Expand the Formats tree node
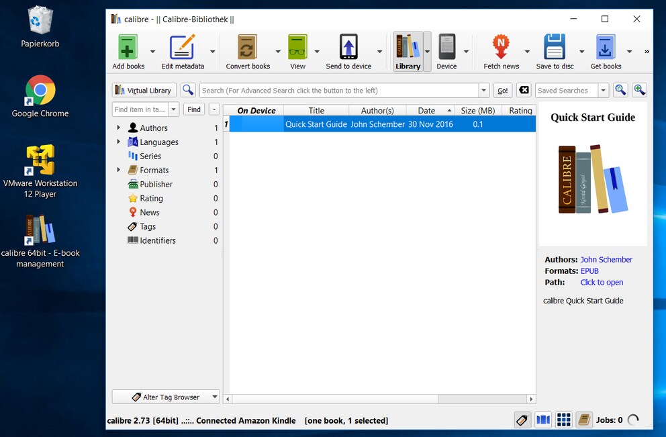The width and height of the screenshot is (666, 437). tap(119, 170)
